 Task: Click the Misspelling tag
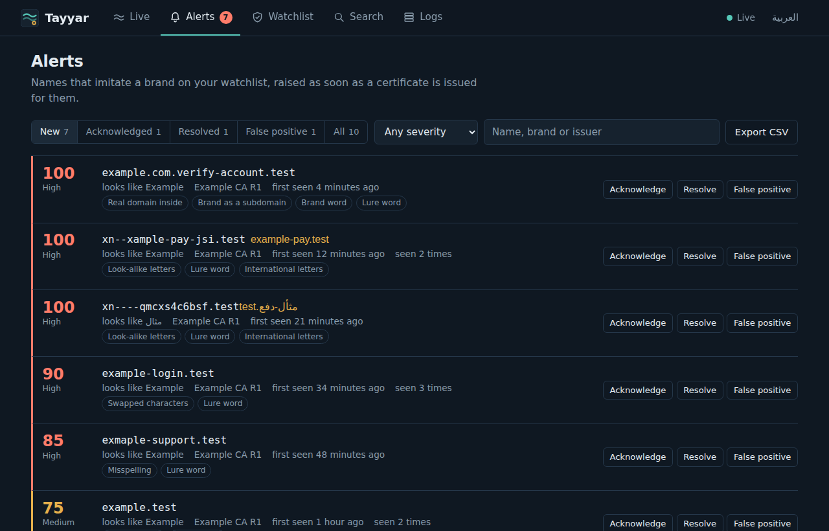tap(130, 470)
